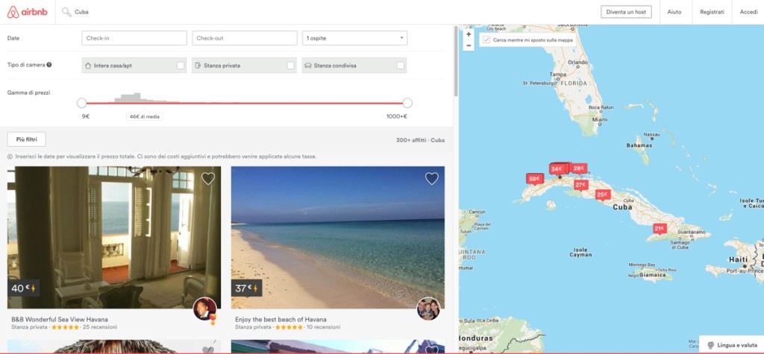Click the house icon in Intera casa/apt
Image resolution: width=764 pixels, height=354 pixels.
pos(88,66)
